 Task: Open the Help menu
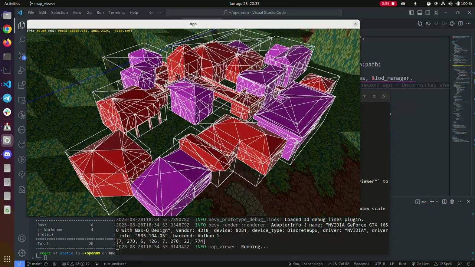pyautogui.click(x=134, y=13)
